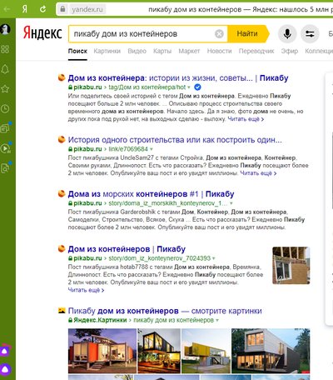Click 'Читать ещё' under hotab7788 result

pos(86,290)
